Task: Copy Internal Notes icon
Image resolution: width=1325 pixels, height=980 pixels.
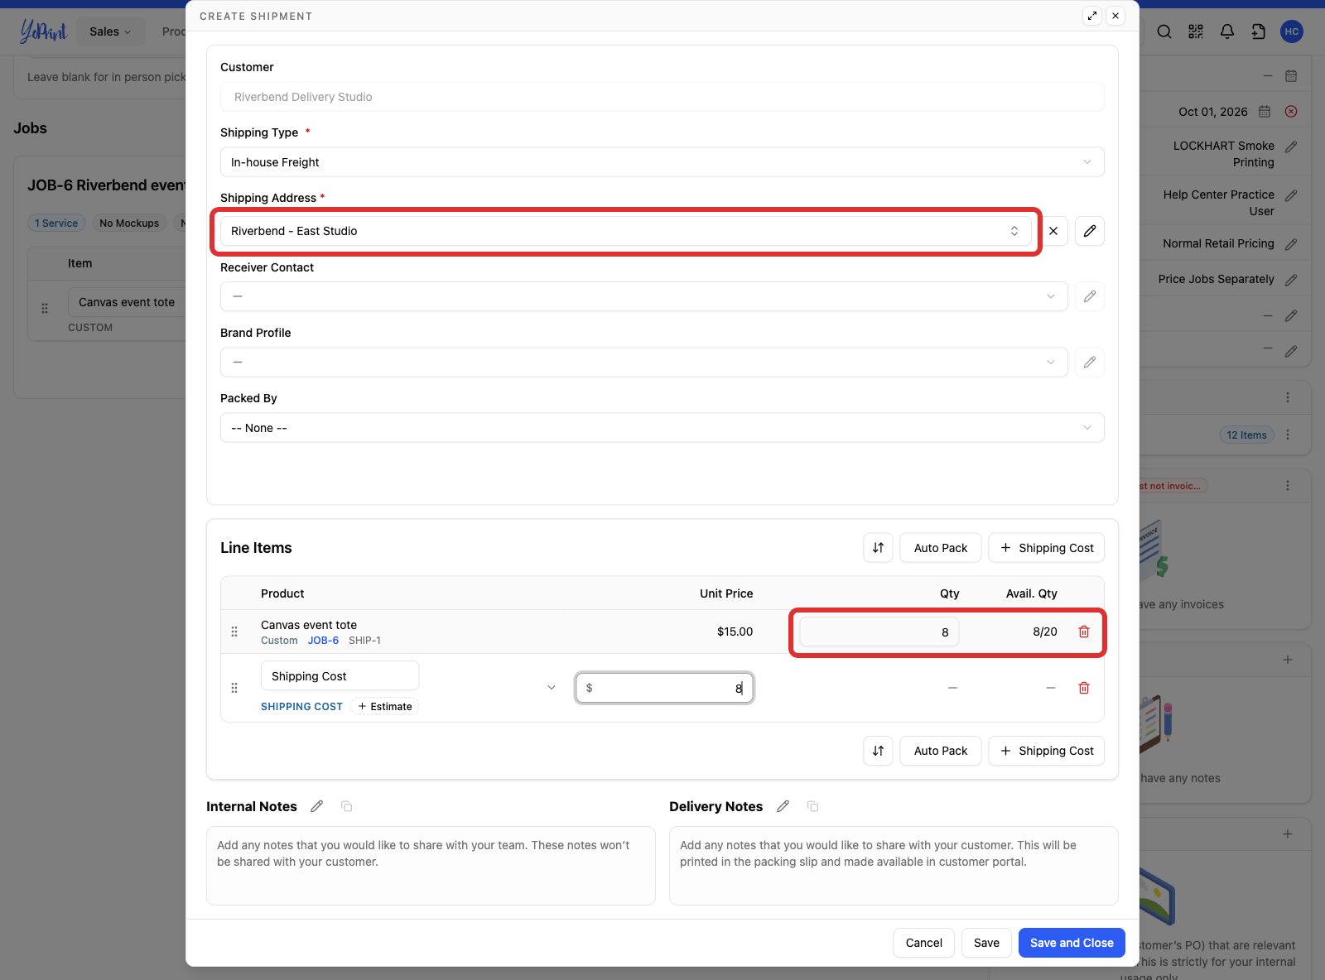Action: 347,806
